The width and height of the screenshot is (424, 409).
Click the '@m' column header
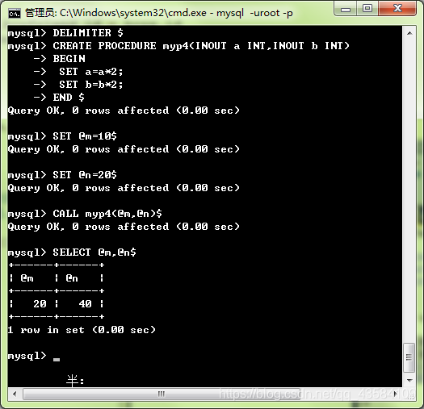click(27, 278)
